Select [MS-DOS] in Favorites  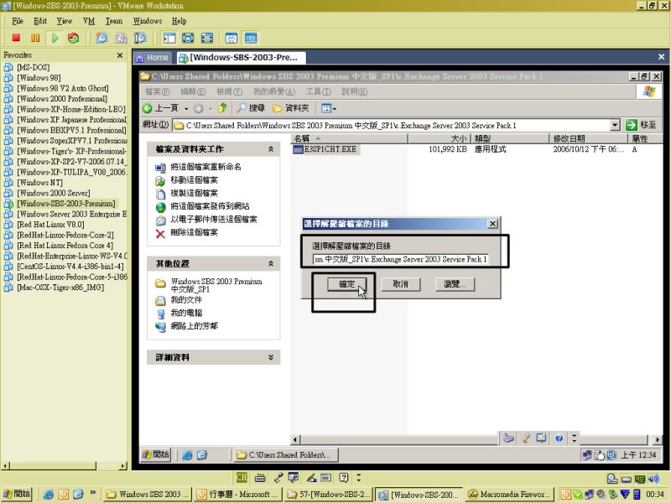click(x=34, y=67)
